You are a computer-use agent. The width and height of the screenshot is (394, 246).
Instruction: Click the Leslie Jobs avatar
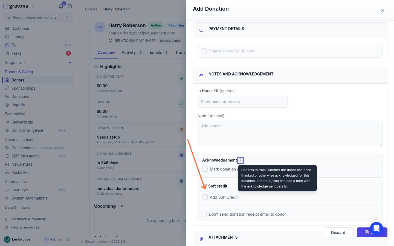(7, 239)
